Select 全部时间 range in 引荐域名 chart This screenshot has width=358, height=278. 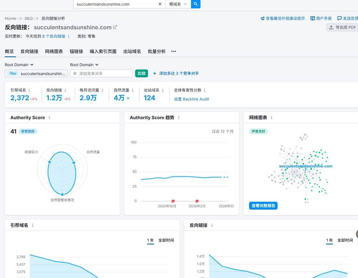pos(166,240)
